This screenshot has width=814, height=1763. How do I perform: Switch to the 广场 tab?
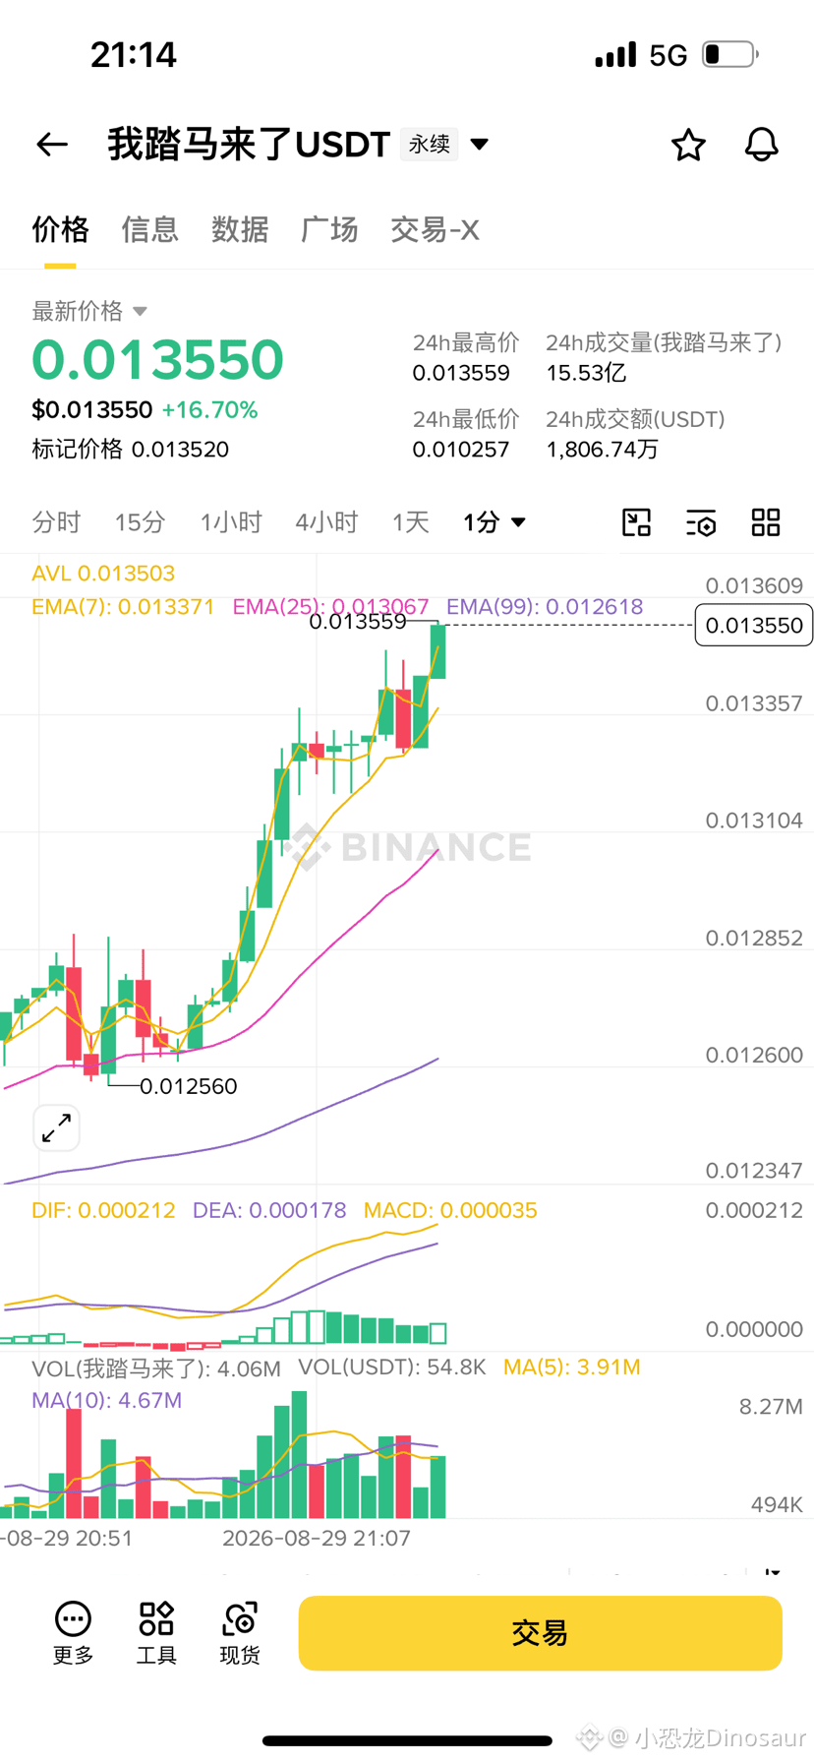point(329,229)
